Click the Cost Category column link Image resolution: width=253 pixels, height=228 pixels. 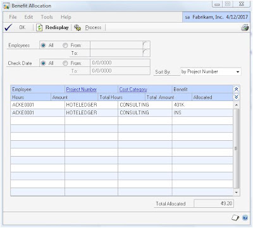133,90
